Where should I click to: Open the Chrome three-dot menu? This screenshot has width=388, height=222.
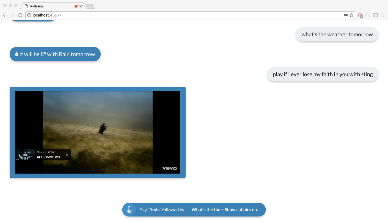(x=383, y=15)
